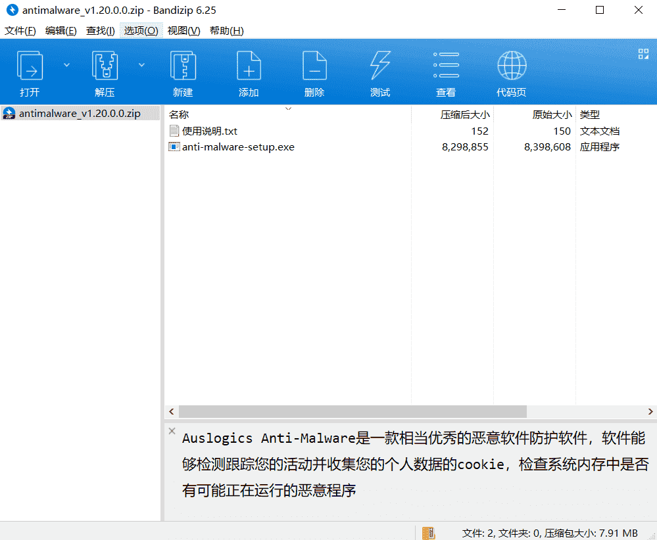Click the text document icon of 使用说明.txt
The height and width of the screenshot is (540, 657).
(x=174, y=131)
